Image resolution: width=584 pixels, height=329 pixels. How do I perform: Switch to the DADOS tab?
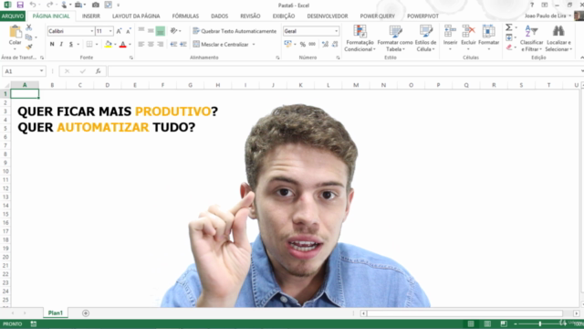[219, 16]
